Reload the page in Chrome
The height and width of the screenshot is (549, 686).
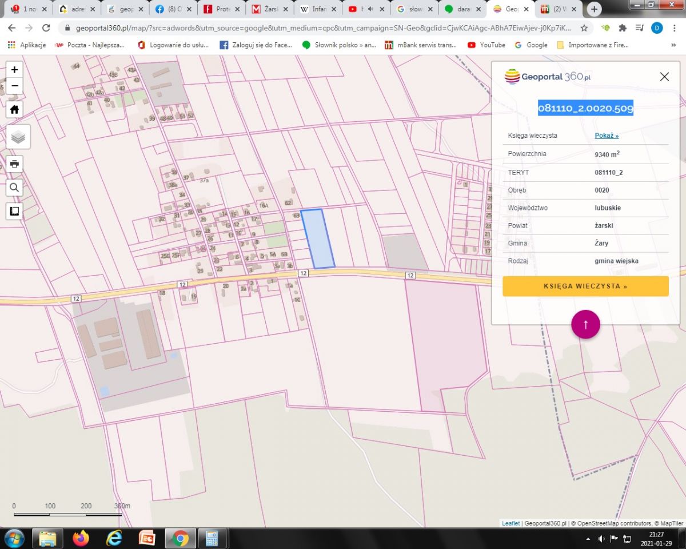point(46,27)
